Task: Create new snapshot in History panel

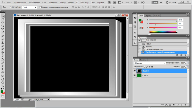Action: pyautogui.click(x=181, y=55)
